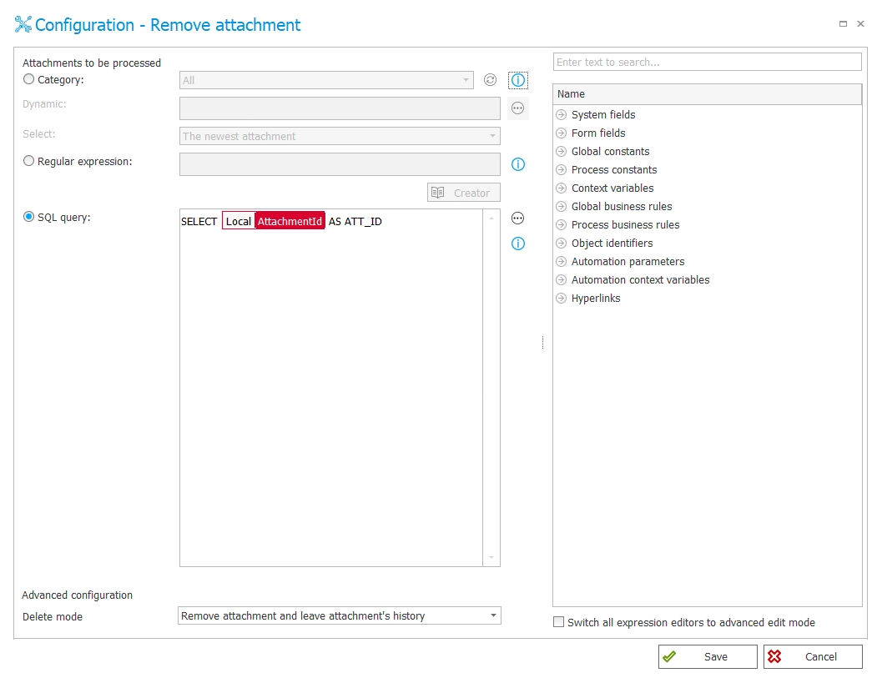882x683 pixels.
Task: Click the refresh icon next to Category dropdown
Action: (491, 80)
